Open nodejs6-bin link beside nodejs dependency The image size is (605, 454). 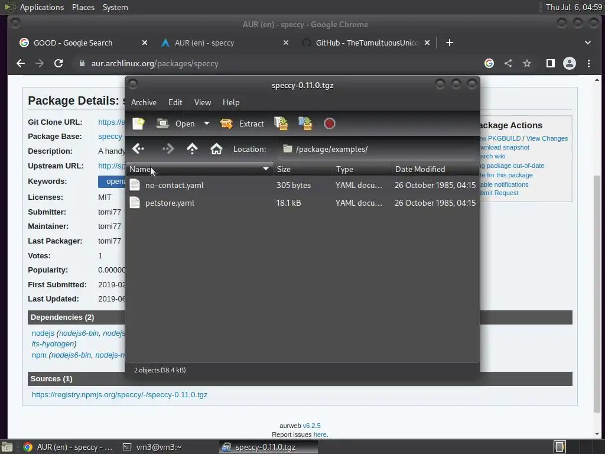coord(79,333)
